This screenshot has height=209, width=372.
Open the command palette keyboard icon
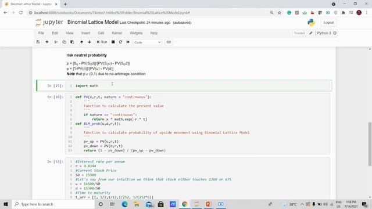169,42
